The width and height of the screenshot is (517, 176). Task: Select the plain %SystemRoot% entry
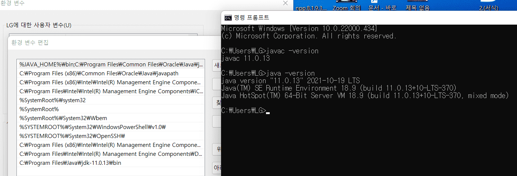point(111,109)
